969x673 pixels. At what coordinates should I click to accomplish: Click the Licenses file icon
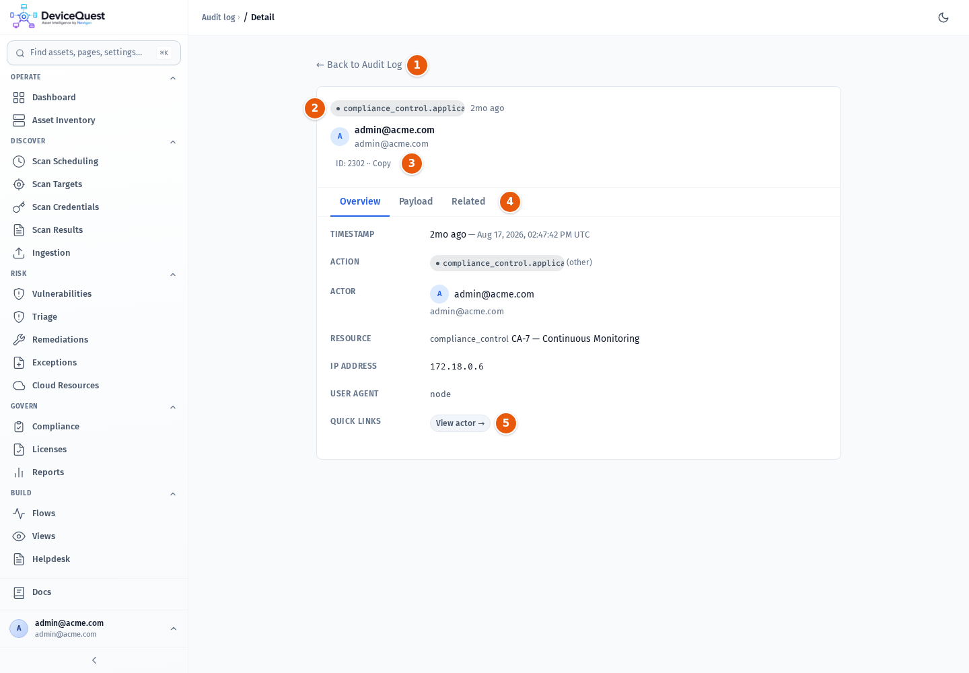(19, 450)
